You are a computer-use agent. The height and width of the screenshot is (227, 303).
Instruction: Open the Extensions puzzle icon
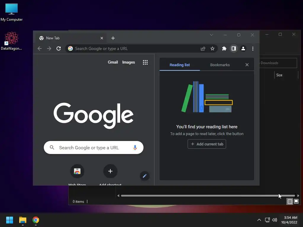click(224, 49)
